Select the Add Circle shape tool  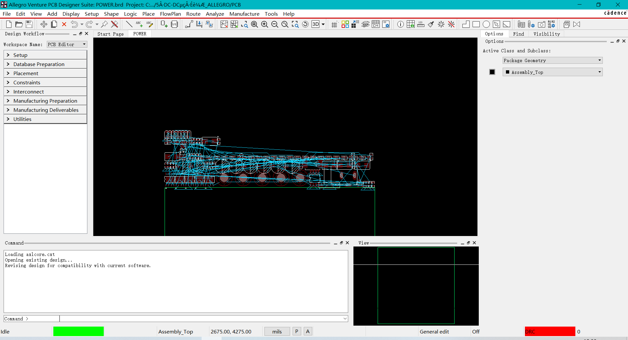486,24
